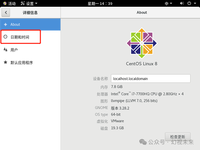Click the clock icon for 日期和时间
The image size is (200, 150).
tap(5, 37)
